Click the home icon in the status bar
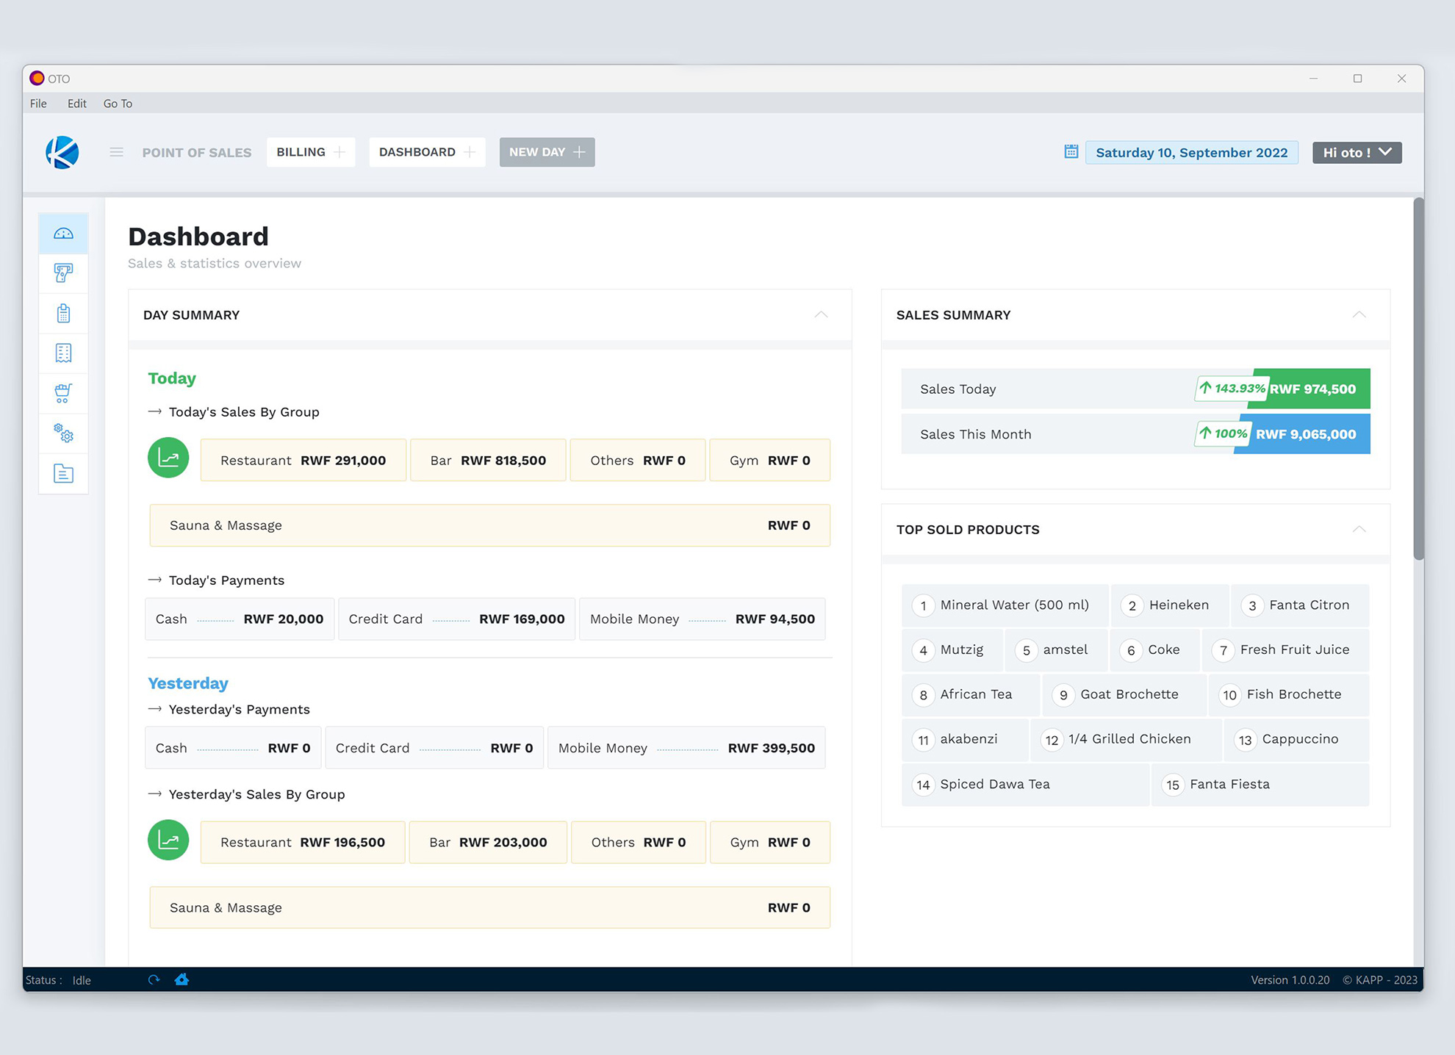 pyautogui.click(x=182, y=979)
